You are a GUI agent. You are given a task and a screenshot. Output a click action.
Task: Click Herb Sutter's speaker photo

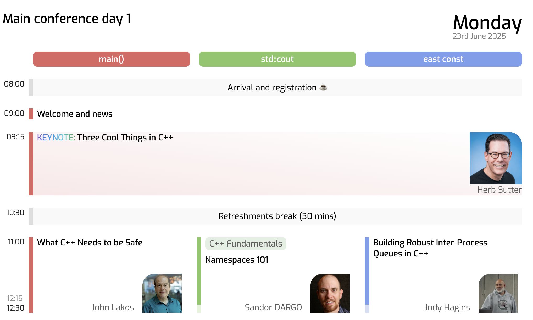(x=496, y=158)
